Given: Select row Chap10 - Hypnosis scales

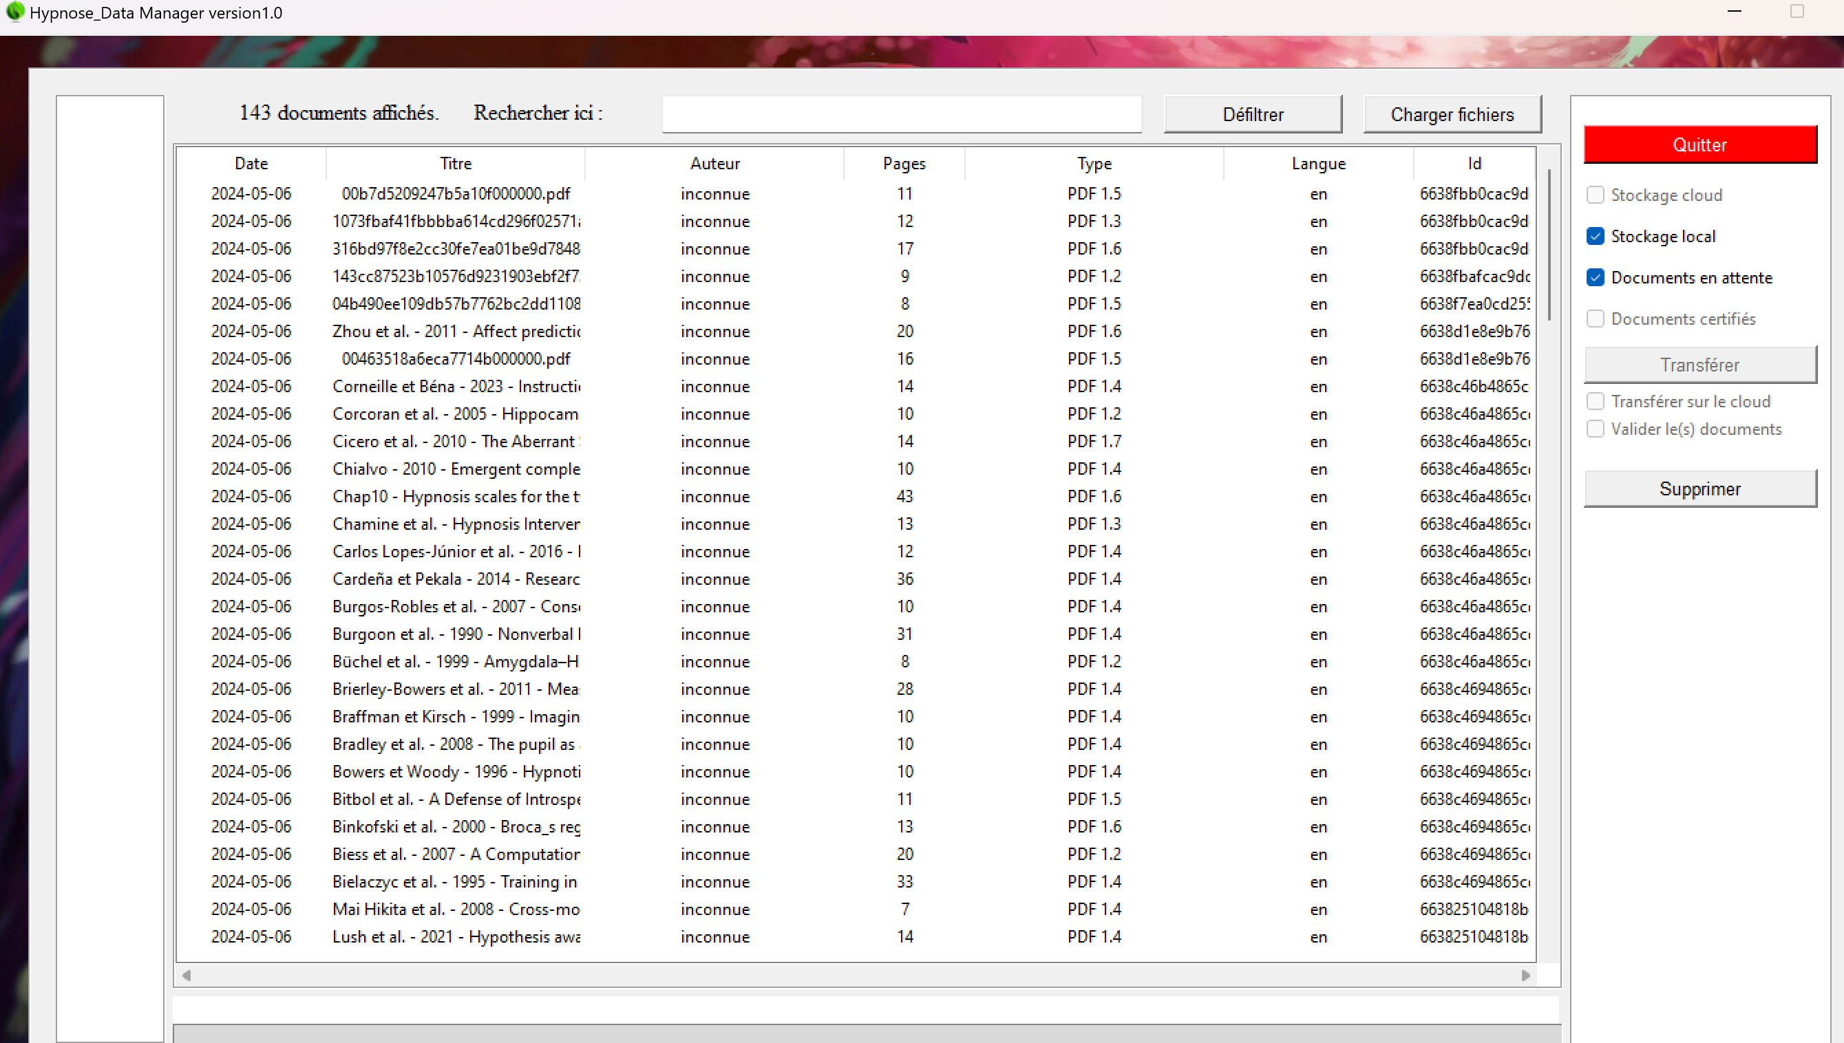Looking at the screenshot, I should coord(856,497).
